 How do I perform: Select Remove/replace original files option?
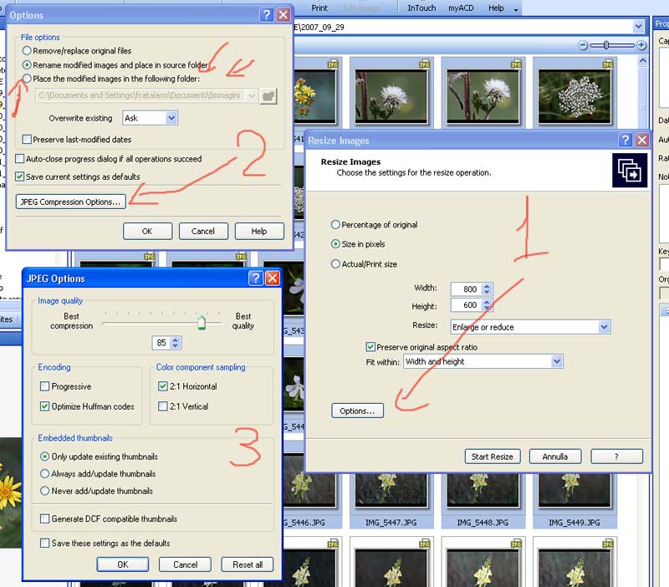coord(27,51)
